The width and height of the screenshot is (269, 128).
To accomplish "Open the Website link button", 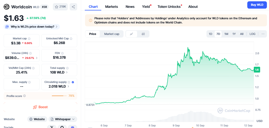I will pyautogui.click(x=37, y=119).
